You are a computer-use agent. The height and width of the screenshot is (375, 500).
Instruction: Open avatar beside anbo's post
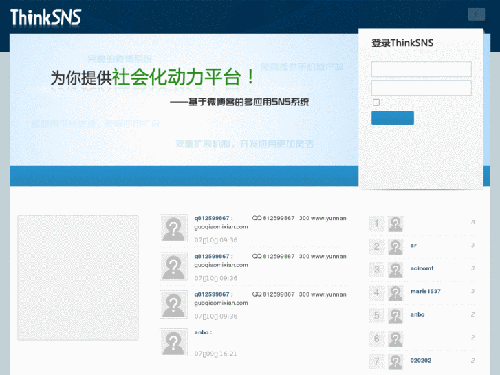coord(173,342)
